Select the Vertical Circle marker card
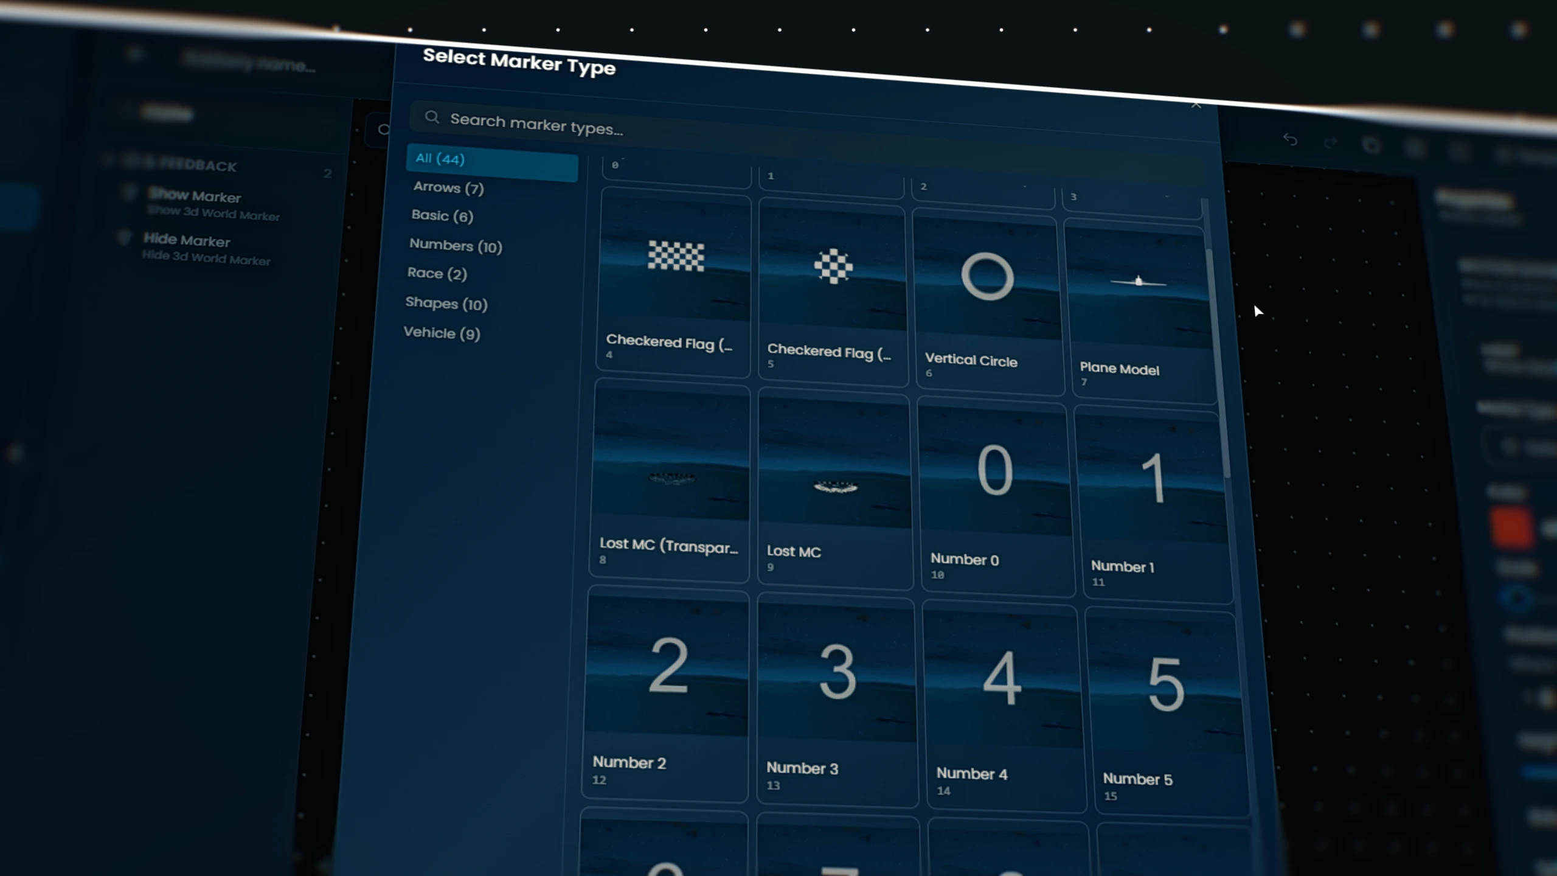The width and height of the screenshot is (1557, 876). [x=989, y=302]
